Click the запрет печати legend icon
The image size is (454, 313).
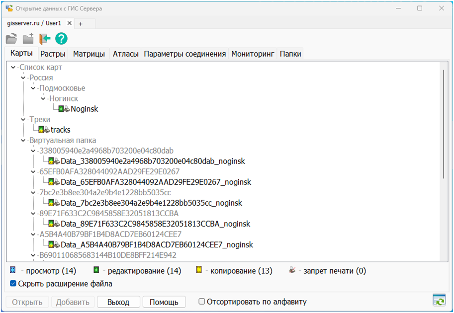[x=293, y=271]
